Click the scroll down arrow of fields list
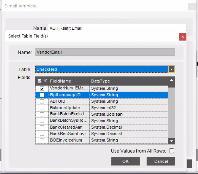The width and height of the screenshot is (198, 174). [171, 141]
